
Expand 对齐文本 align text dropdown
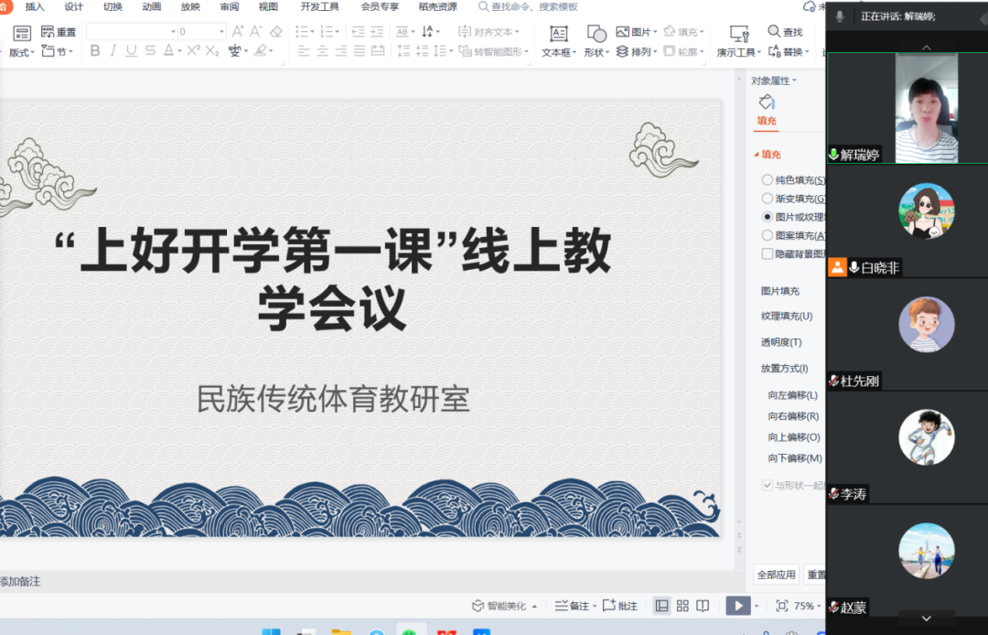pyautogui.click(x=489, y=31)
